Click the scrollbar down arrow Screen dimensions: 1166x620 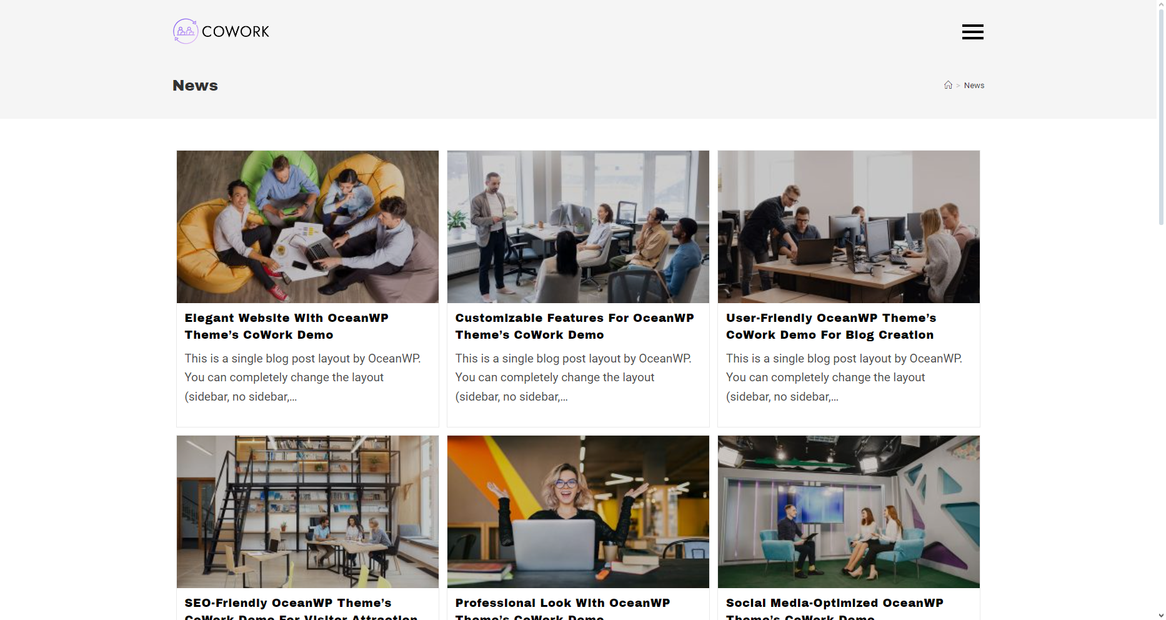1161,615
